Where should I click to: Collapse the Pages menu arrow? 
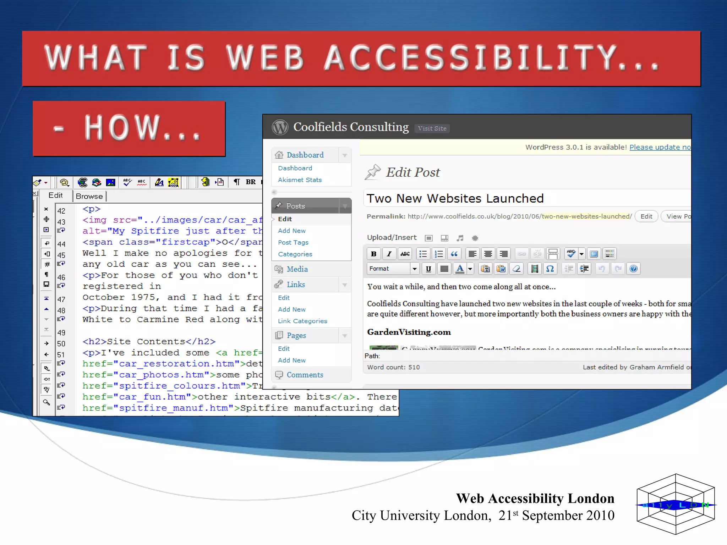(x=345, y=336)
